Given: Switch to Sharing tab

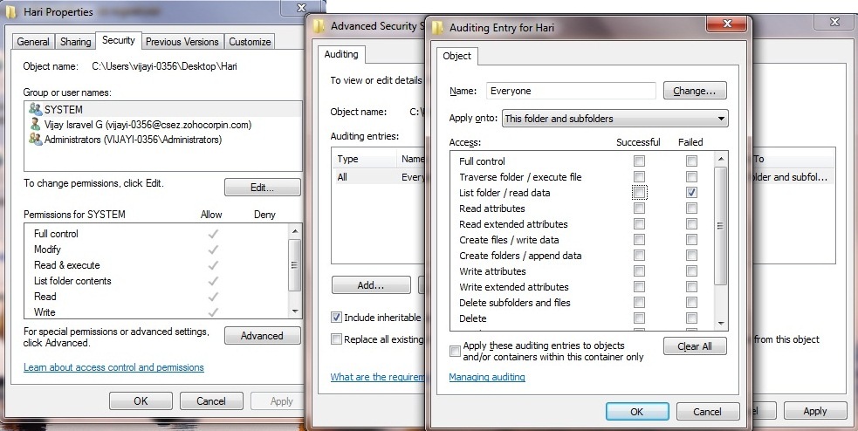Looking at the screenshot, I should 76,42.
